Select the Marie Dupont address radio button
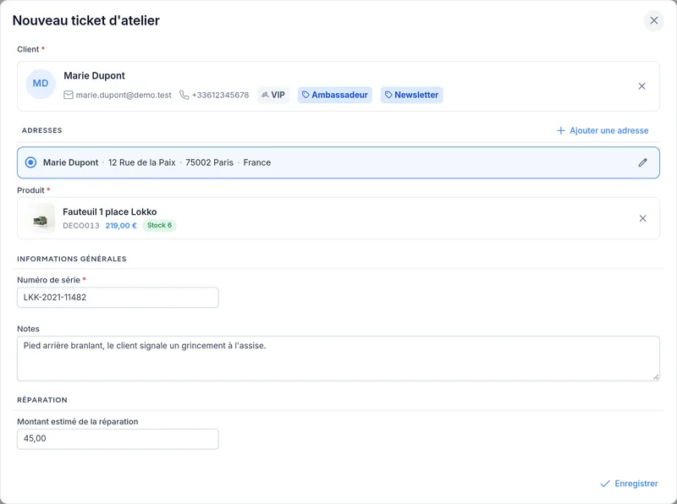677x504 pixels. (30, 162)
